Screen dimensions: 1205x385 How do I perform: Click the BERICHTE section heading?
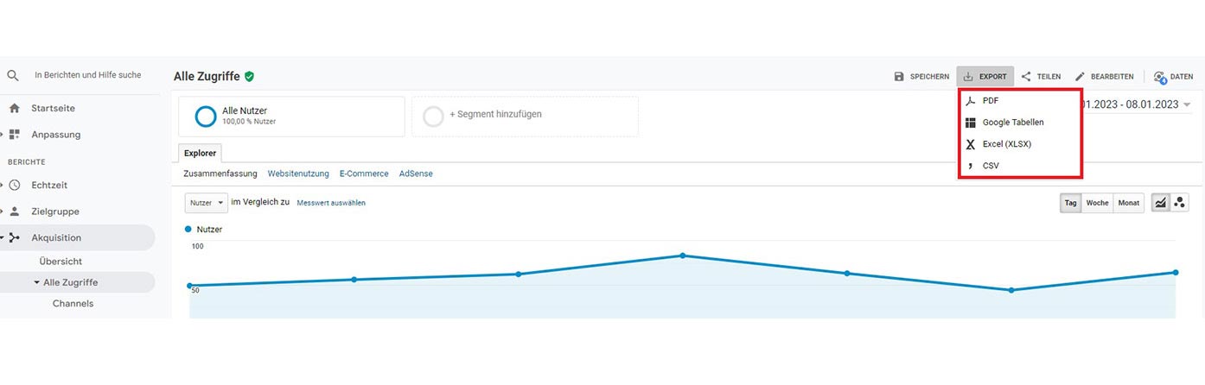click(x=27, y=161)
